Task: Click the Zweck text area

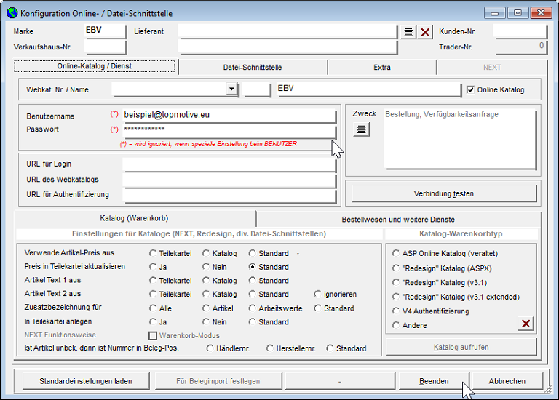Action: (x=460, y=139)
